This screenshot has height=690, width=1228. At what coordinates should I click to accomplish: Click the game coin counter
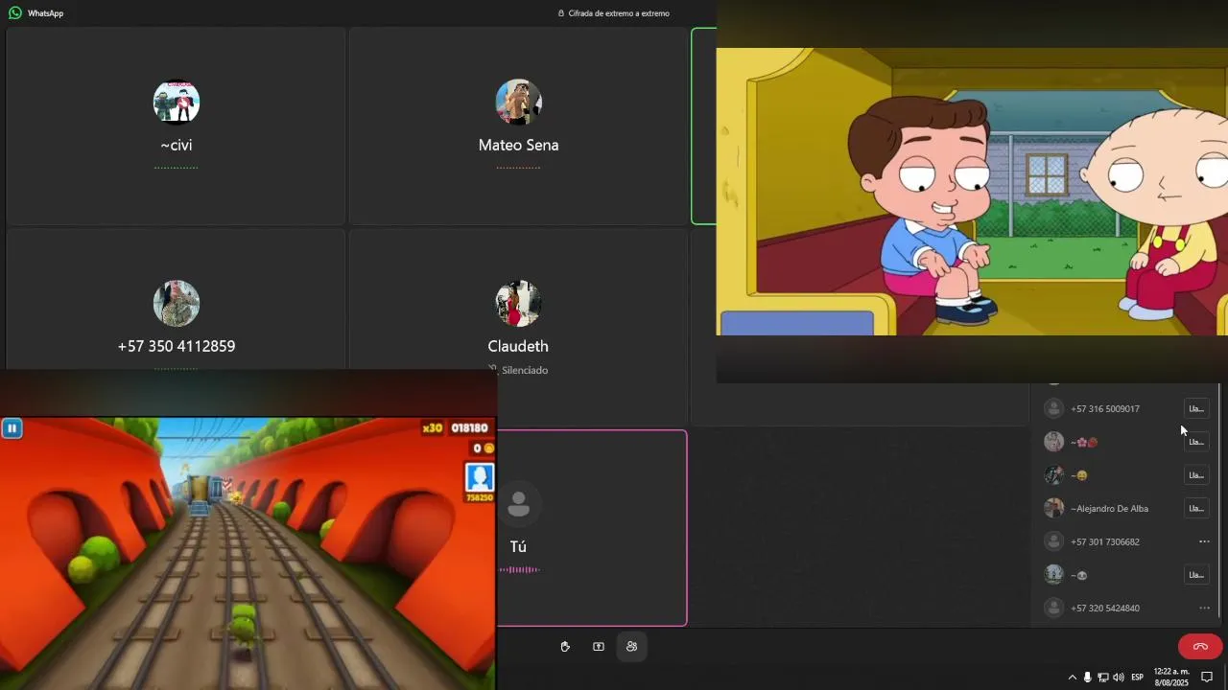[484, 448]
